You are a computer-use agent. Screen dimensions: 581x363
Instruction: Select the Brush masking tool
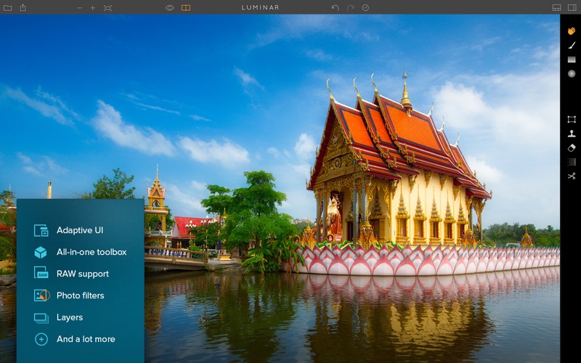click(572, 45)
